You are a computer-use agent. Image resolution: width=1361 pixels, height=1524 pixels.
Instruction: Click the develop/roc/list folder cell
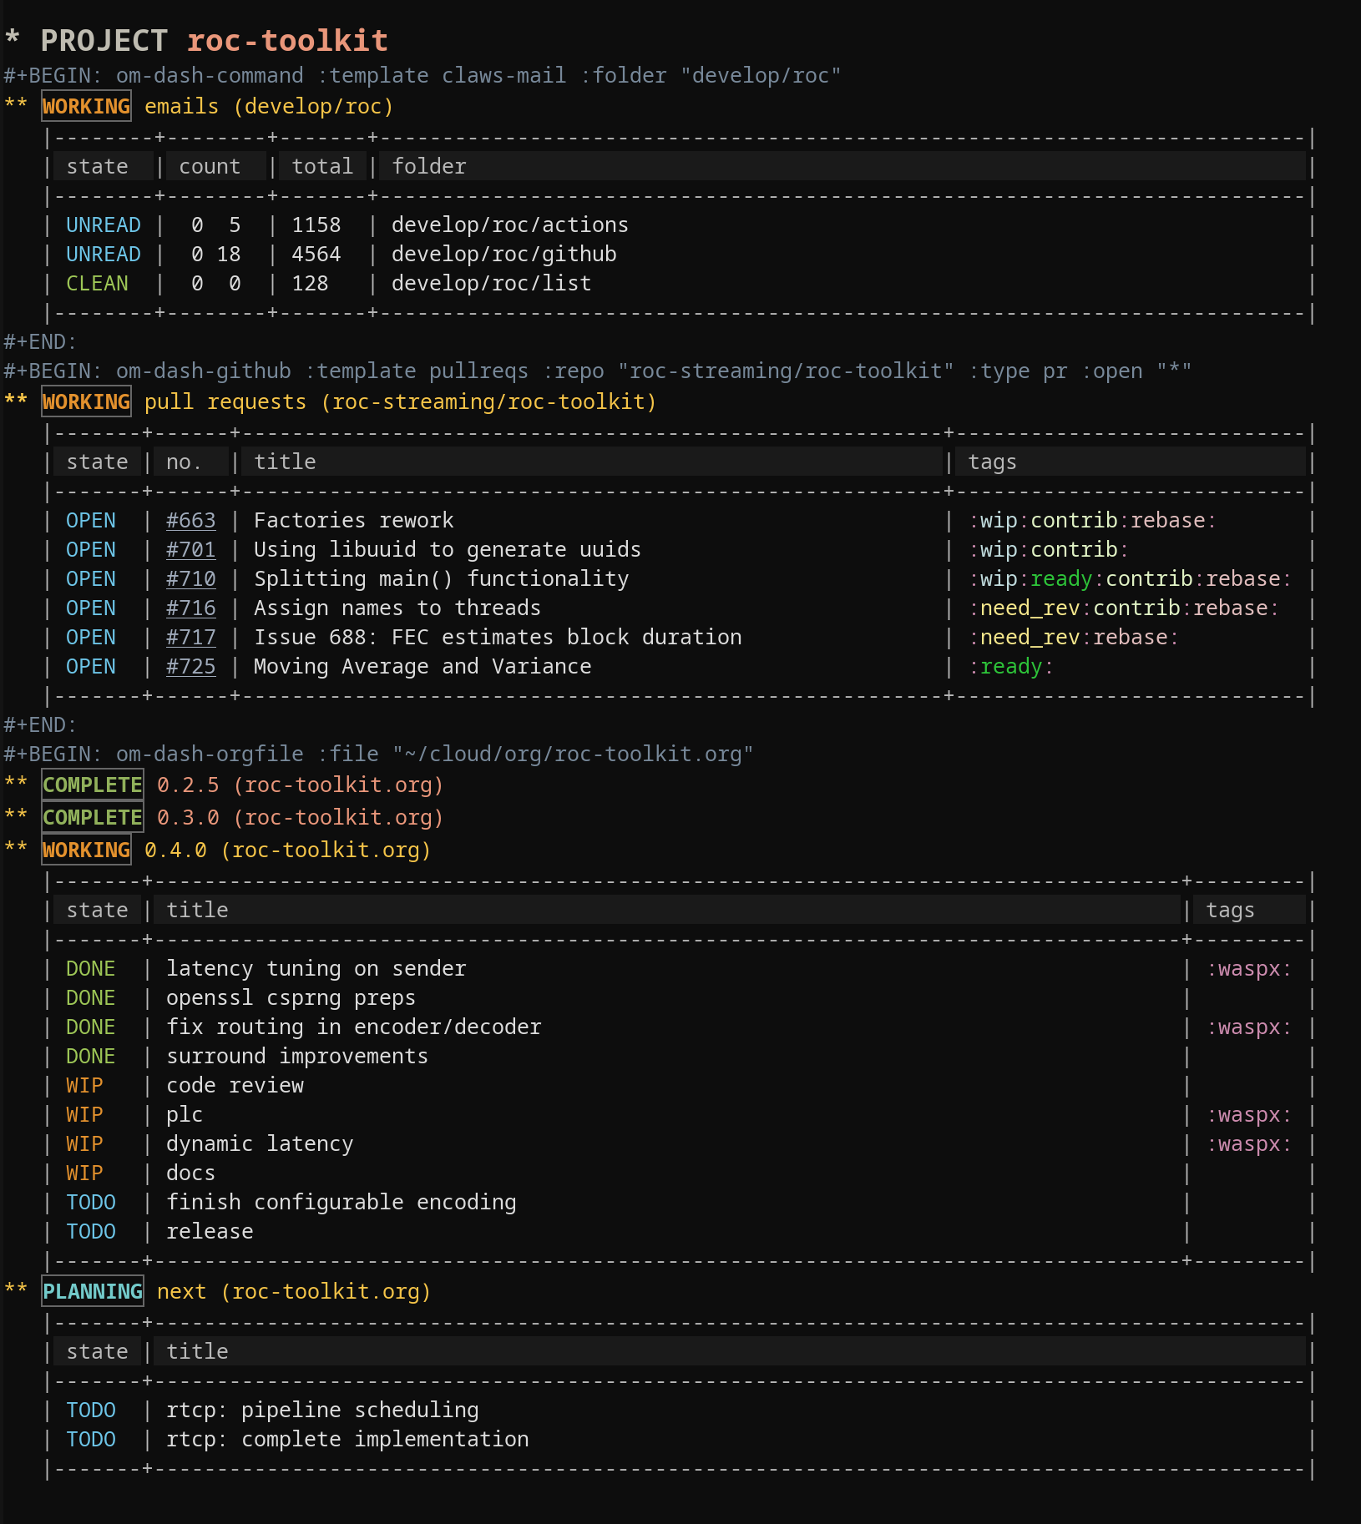[x=491, y=284]
